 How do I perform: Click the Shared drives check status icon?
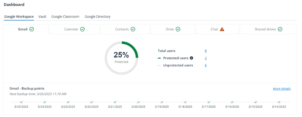pos(280,29)
